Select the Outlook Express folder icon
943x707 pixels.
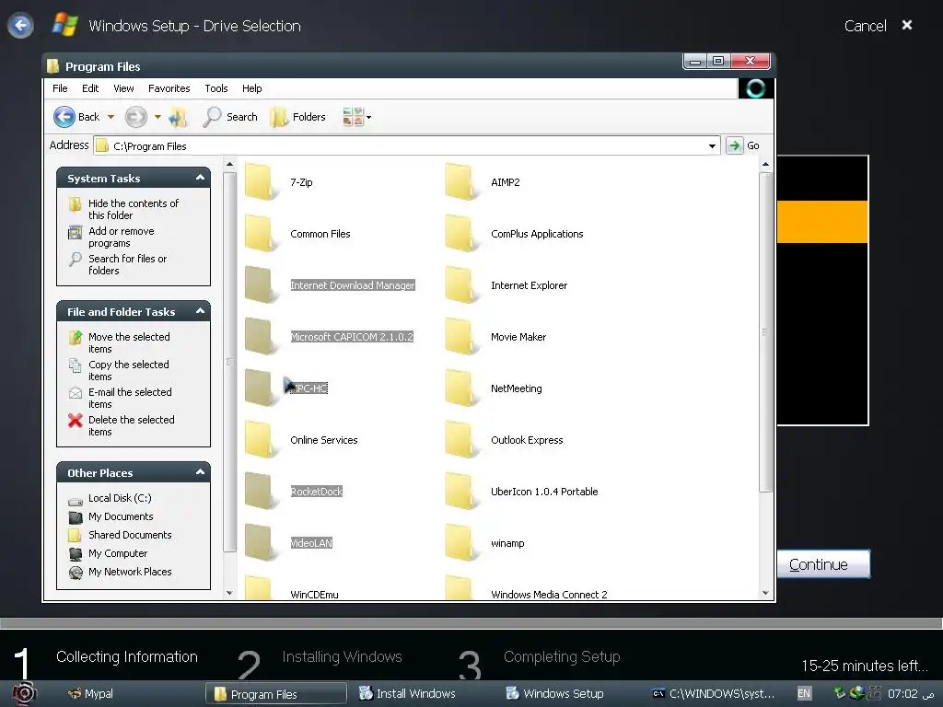coord(461,440)
